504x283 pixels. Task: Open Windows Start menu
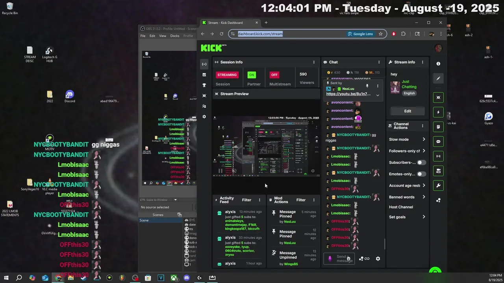(x=6, y=278)
